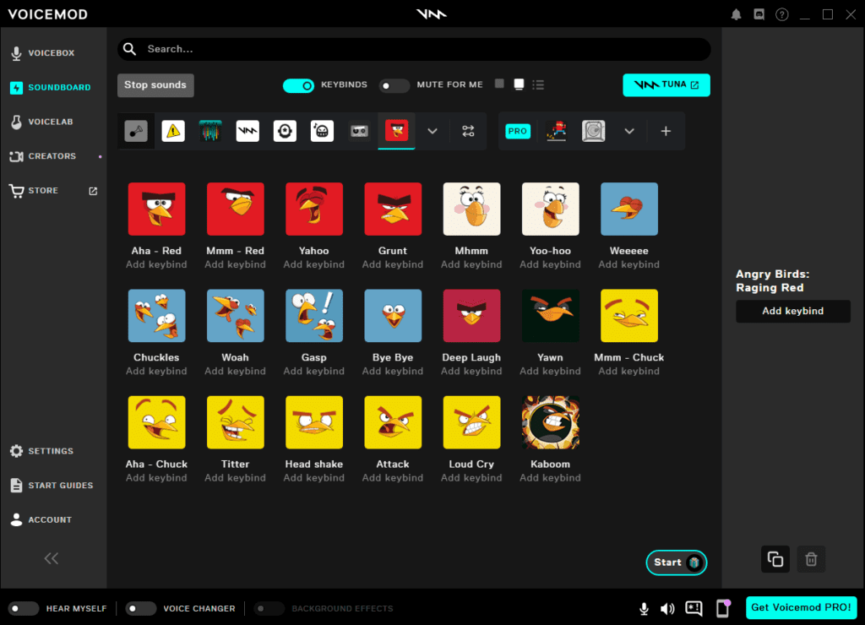Disable the Keybinds toggle
Screen dimensions: 865x625
[x=298, y=85]
